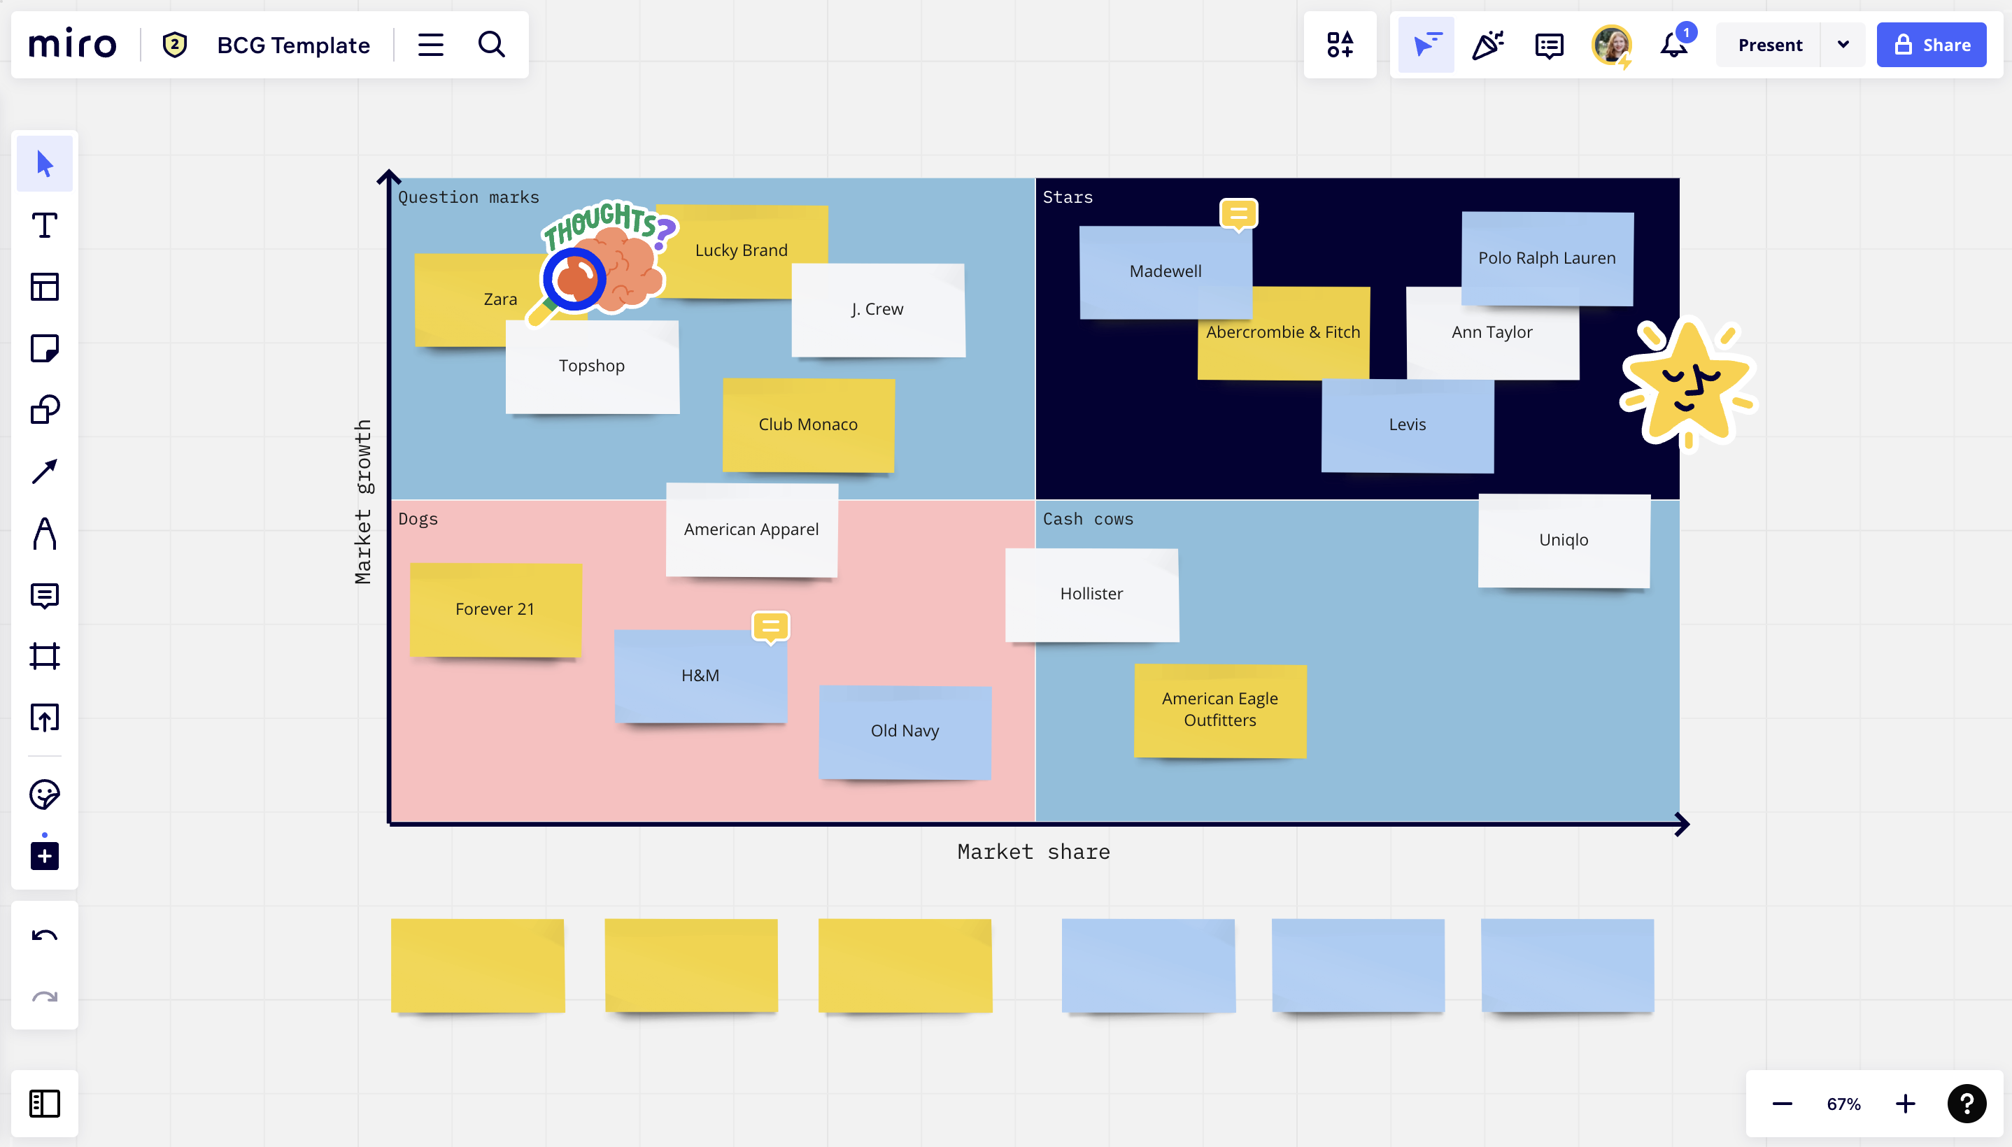Open the stickers and emojis tool
The image size is (2012, 1147).
click(45, 794)
